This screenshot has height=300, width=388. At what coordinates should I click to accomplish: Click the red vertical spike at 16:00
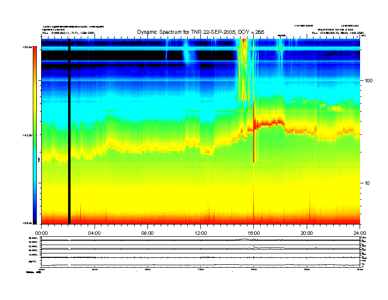pyautogui.click(x=254, y=131)
